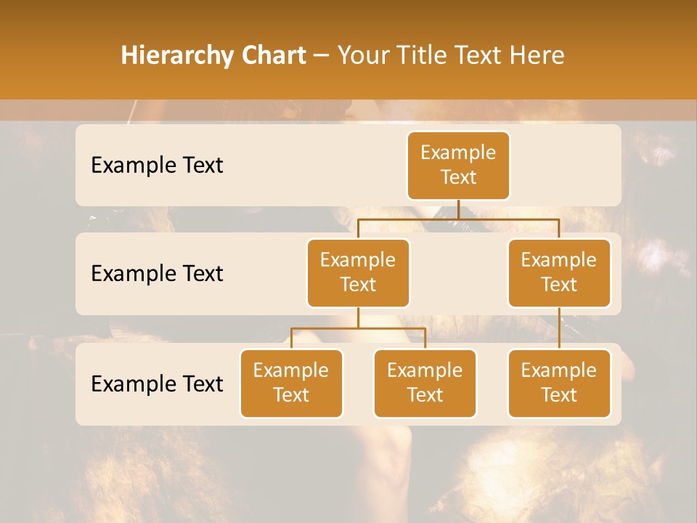The height and width of the screenshot is (523, 697).
Task: Click the bold "Hierarchy Chart" title text
Action: pyautogui.click(x=213, y=55)
